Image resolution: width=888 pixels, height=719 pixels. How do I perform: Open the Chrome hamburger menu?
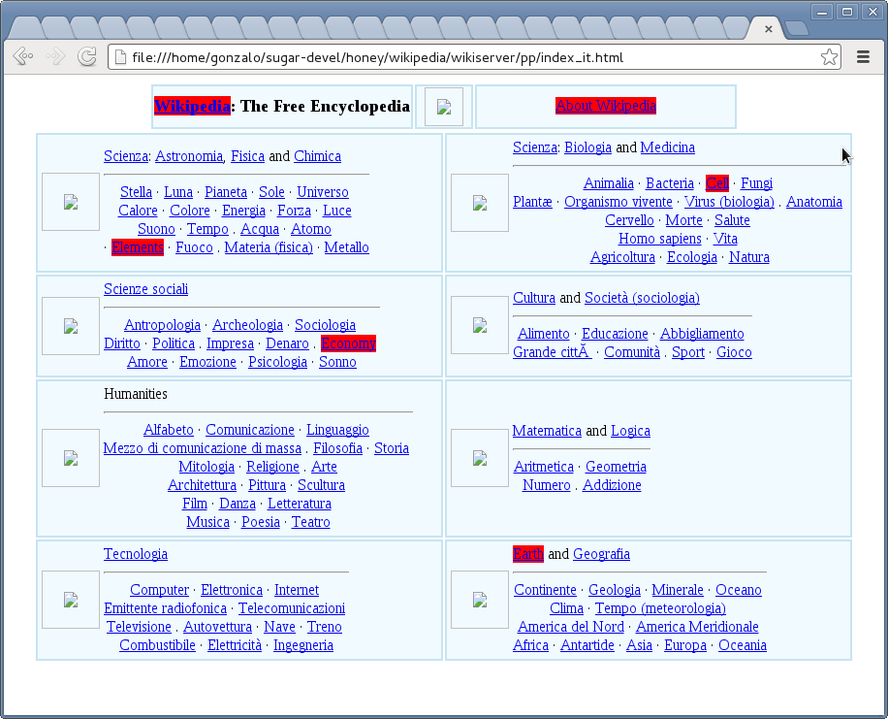tap(863, 56)
